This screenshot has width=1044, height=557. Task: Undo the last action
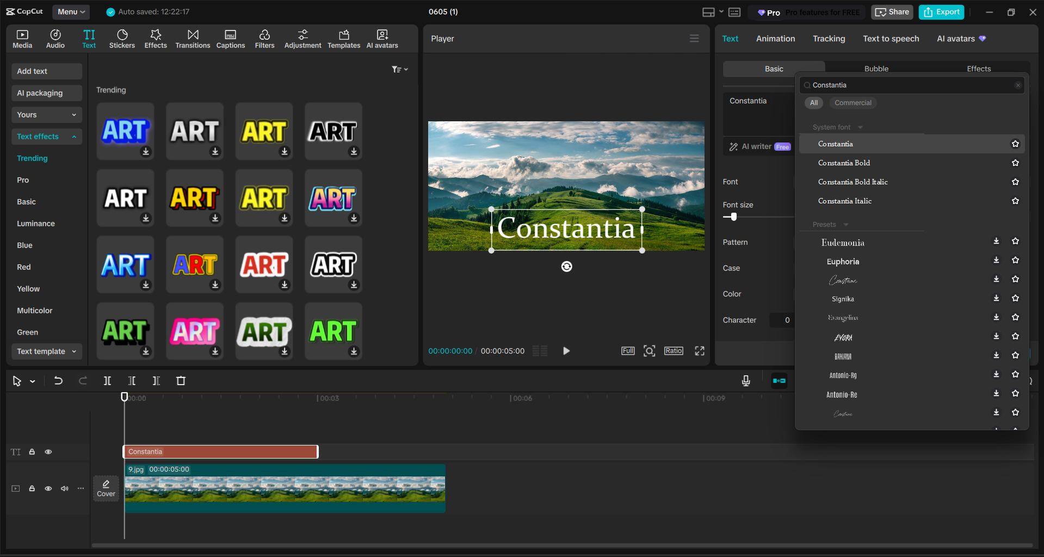(58, 381)
